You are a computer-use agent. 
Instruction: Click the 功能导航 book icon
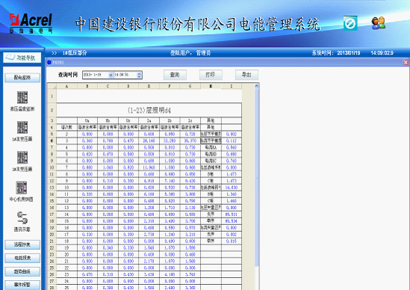pyautogui.click(x=10, y=58)
